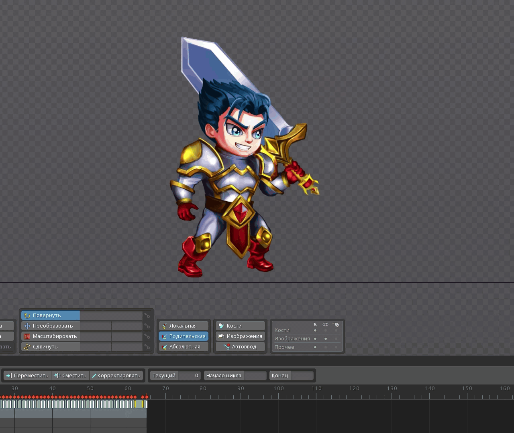The height and width of the screenshot is (433, 514).
Task: Click the Повернуть rotation value field
Action: pos(111,316)
